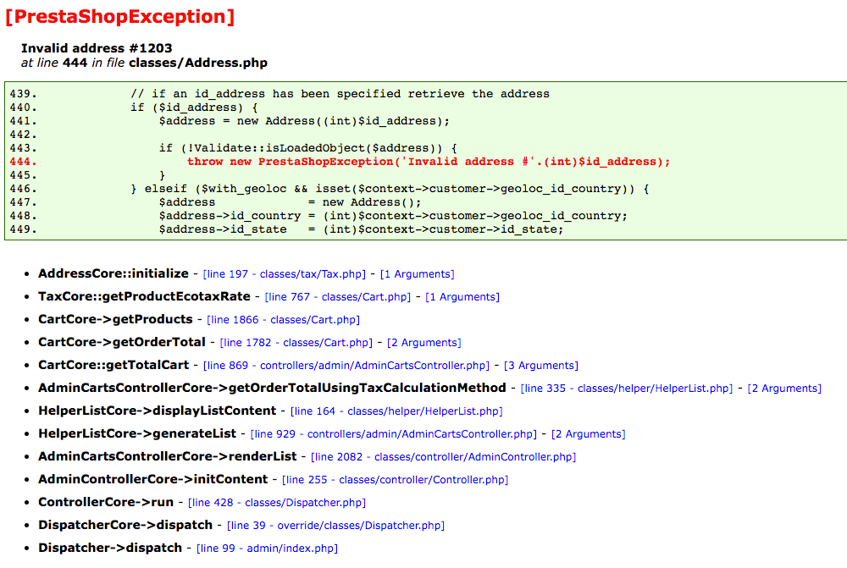Click the red [PrestaShopException] heading
The width and height of the screenshot is (847, 568).
coord(120,16)
